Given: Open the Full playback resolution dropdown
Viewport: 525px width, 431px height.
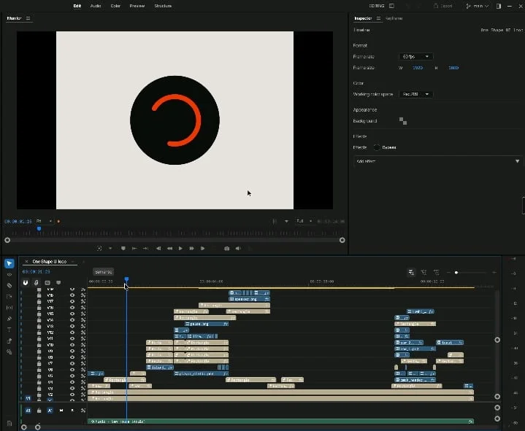Looking at the screenshot, I should [x=304, y=221].
